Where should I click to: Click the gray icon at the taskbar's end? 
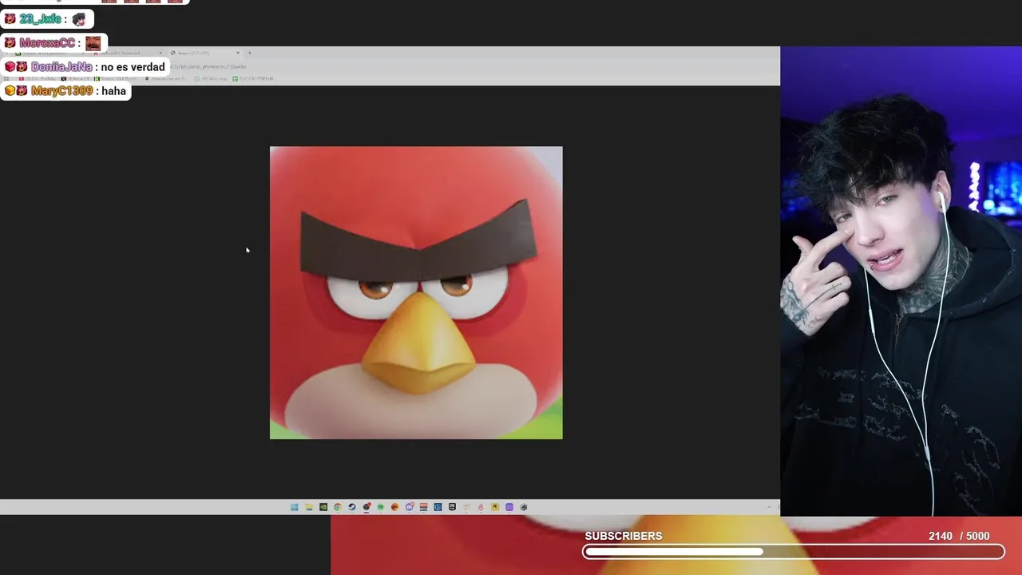[x=524, y=507]
